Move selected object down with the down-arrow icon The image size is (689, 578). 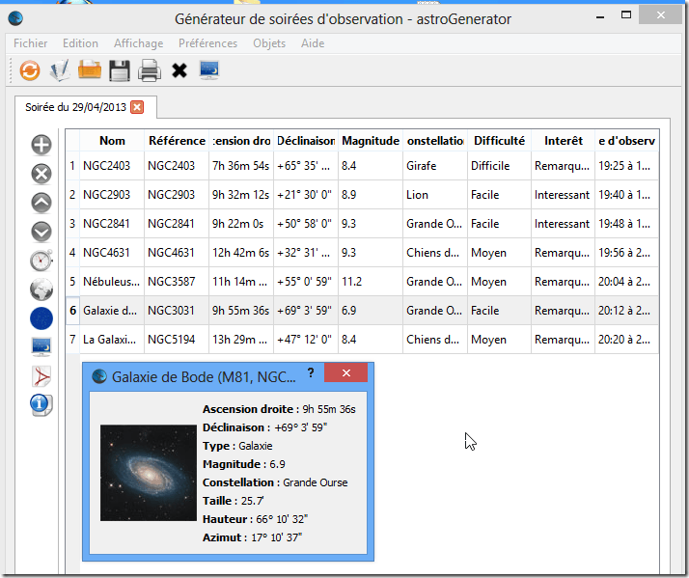(41, 232)
